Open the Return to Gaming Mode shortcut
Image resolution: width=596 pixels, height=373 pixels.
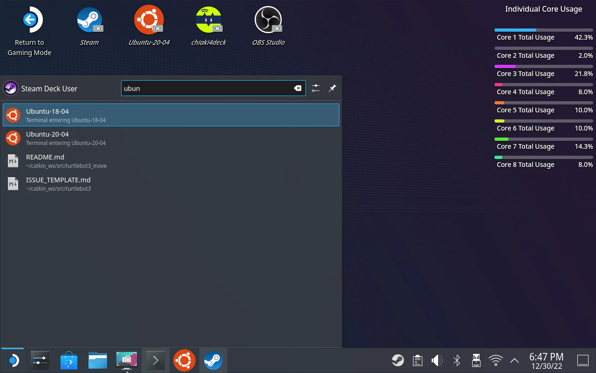tap(30, 32)
